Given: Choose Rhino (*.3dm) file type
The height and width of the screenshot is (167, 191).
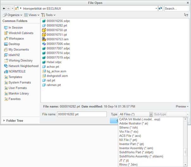Looking at the screenshot, I should (128, 165).
